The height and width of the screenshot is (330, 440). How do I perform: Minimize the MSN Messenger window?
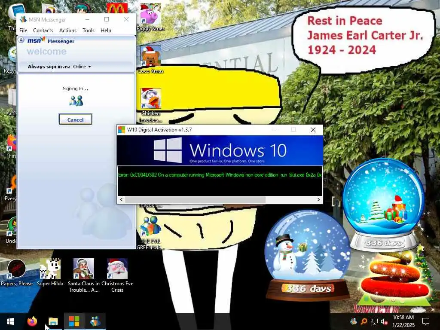(x=87, y=19)
